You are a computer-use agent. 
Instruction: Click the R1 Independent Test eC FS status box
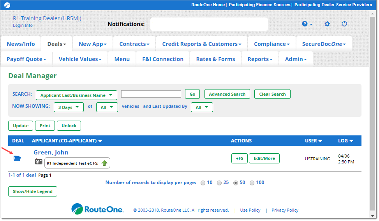77,163
